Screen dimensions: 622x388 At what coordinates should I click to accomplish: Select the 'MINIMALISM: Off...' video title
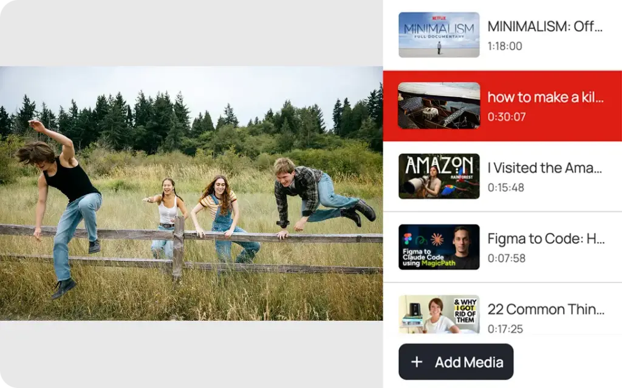(x=545, y=27)
